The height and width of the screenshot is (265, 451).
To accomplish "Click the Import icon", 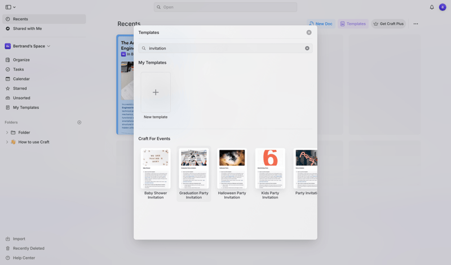I will [8, 239].
